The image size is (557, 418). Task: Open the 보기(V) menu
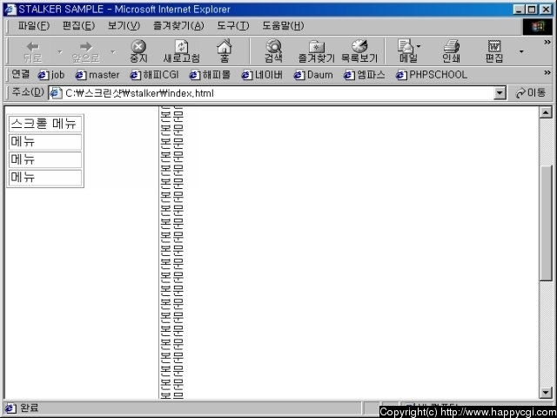(x=124, y=26)
